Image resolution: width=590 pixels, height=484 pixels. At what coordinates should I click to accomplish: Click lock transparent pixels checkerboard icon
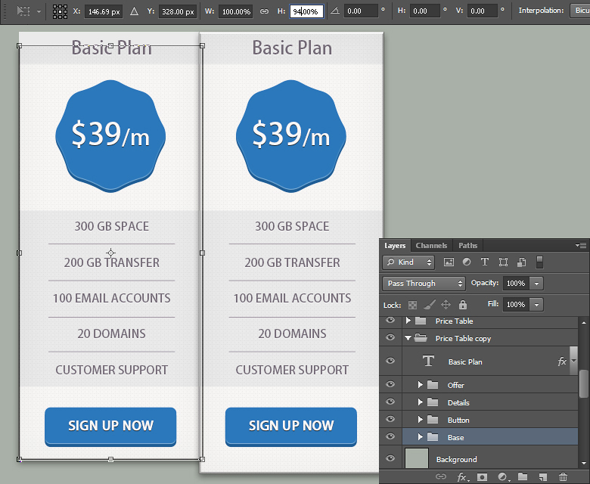point(413,305)
